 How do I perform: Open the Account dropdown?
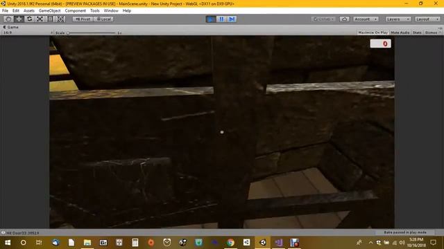[x=366, y=19]
